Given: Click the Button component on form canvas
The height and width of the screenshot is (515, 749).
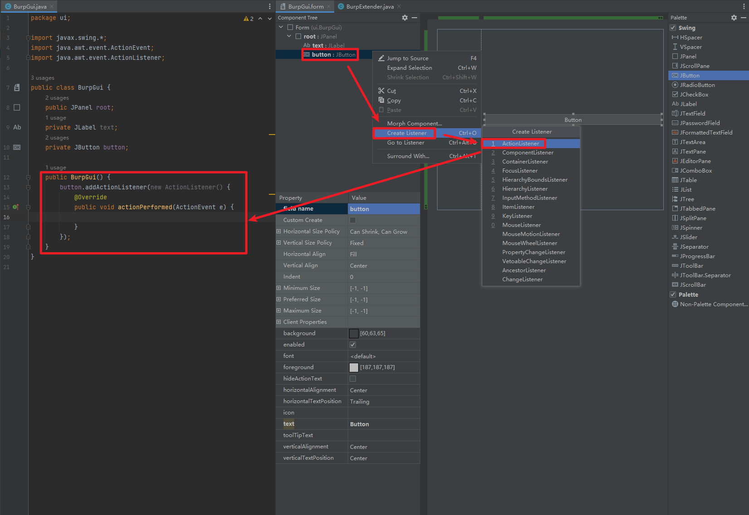Looking at the screenshot, I should (573, 120).
